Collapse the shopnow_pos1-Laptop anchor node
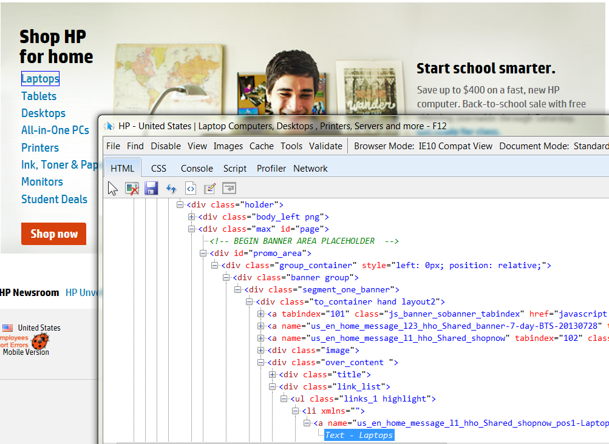The image size is (609, 444). [x=307, y=423]
